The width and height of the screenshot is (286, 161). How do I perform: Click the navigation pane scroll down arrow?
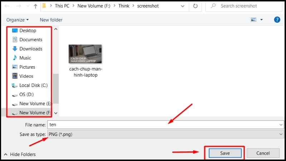coord(56,113)
